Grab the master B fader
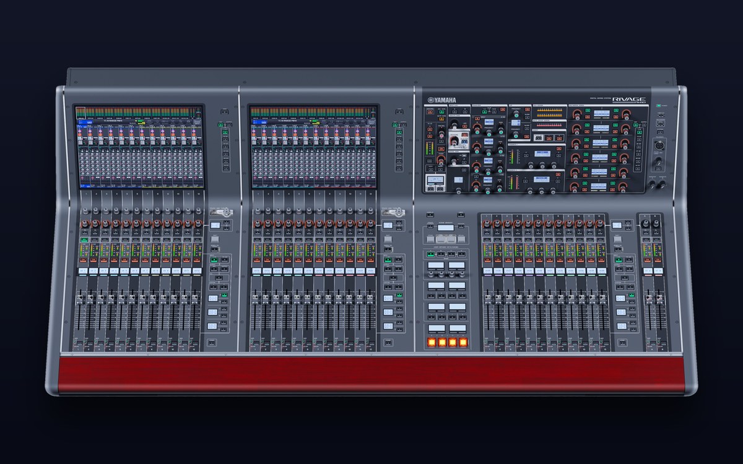 [x=659, y=299]
